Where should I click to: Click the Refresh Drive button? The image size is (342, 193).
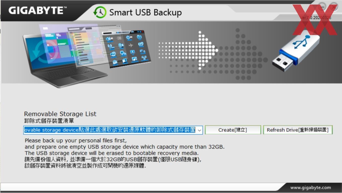coord(298,130)
